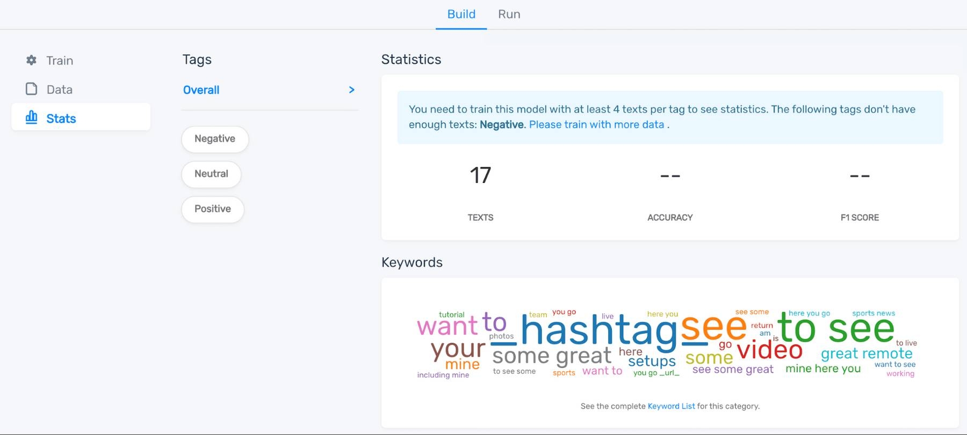Click the red "video" keyword
Screen dimensions: 967x435
click(769, 351)
